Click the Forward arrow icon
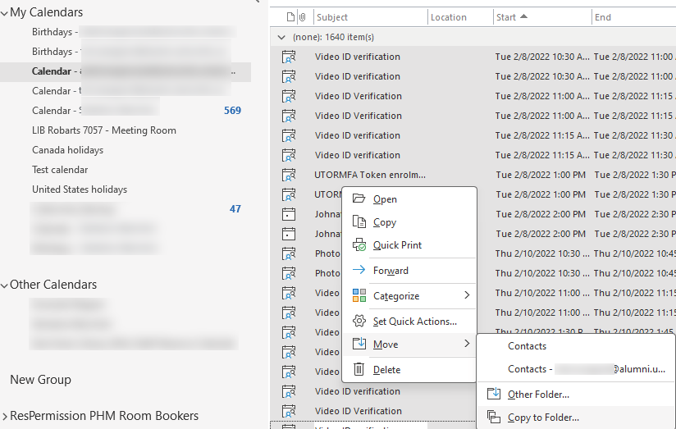676x429 pixels. tap(359, 271)
